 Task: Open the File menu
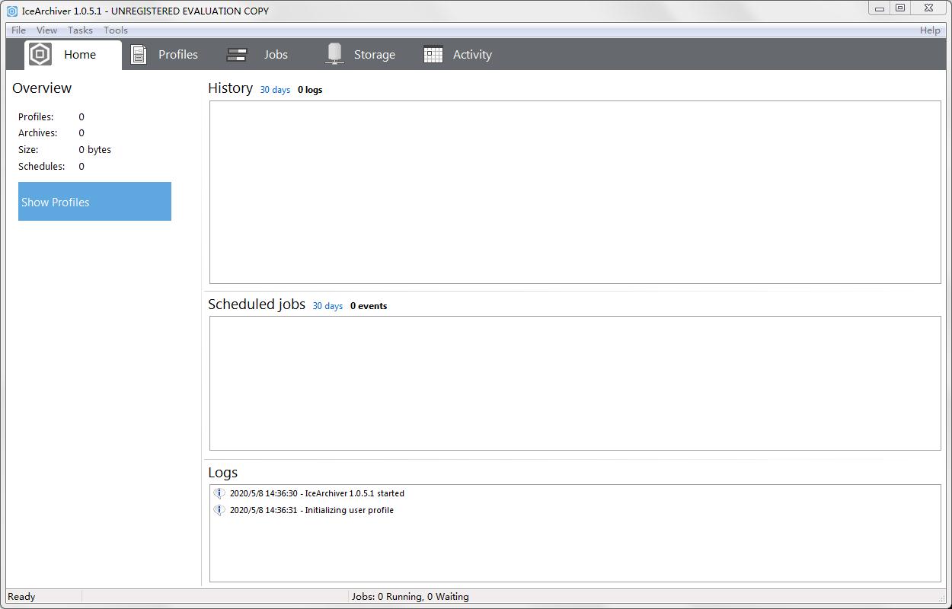17,30
